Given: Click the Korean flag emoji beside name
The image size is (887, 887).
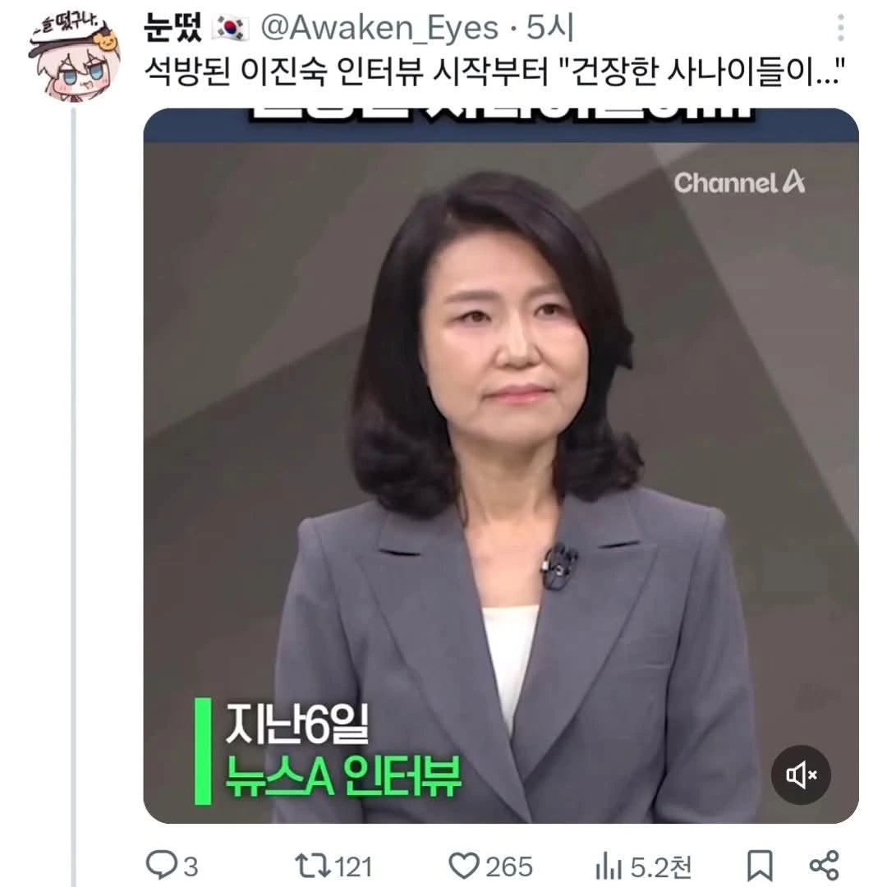Looking at the screenshot, I should coord(231,28).
